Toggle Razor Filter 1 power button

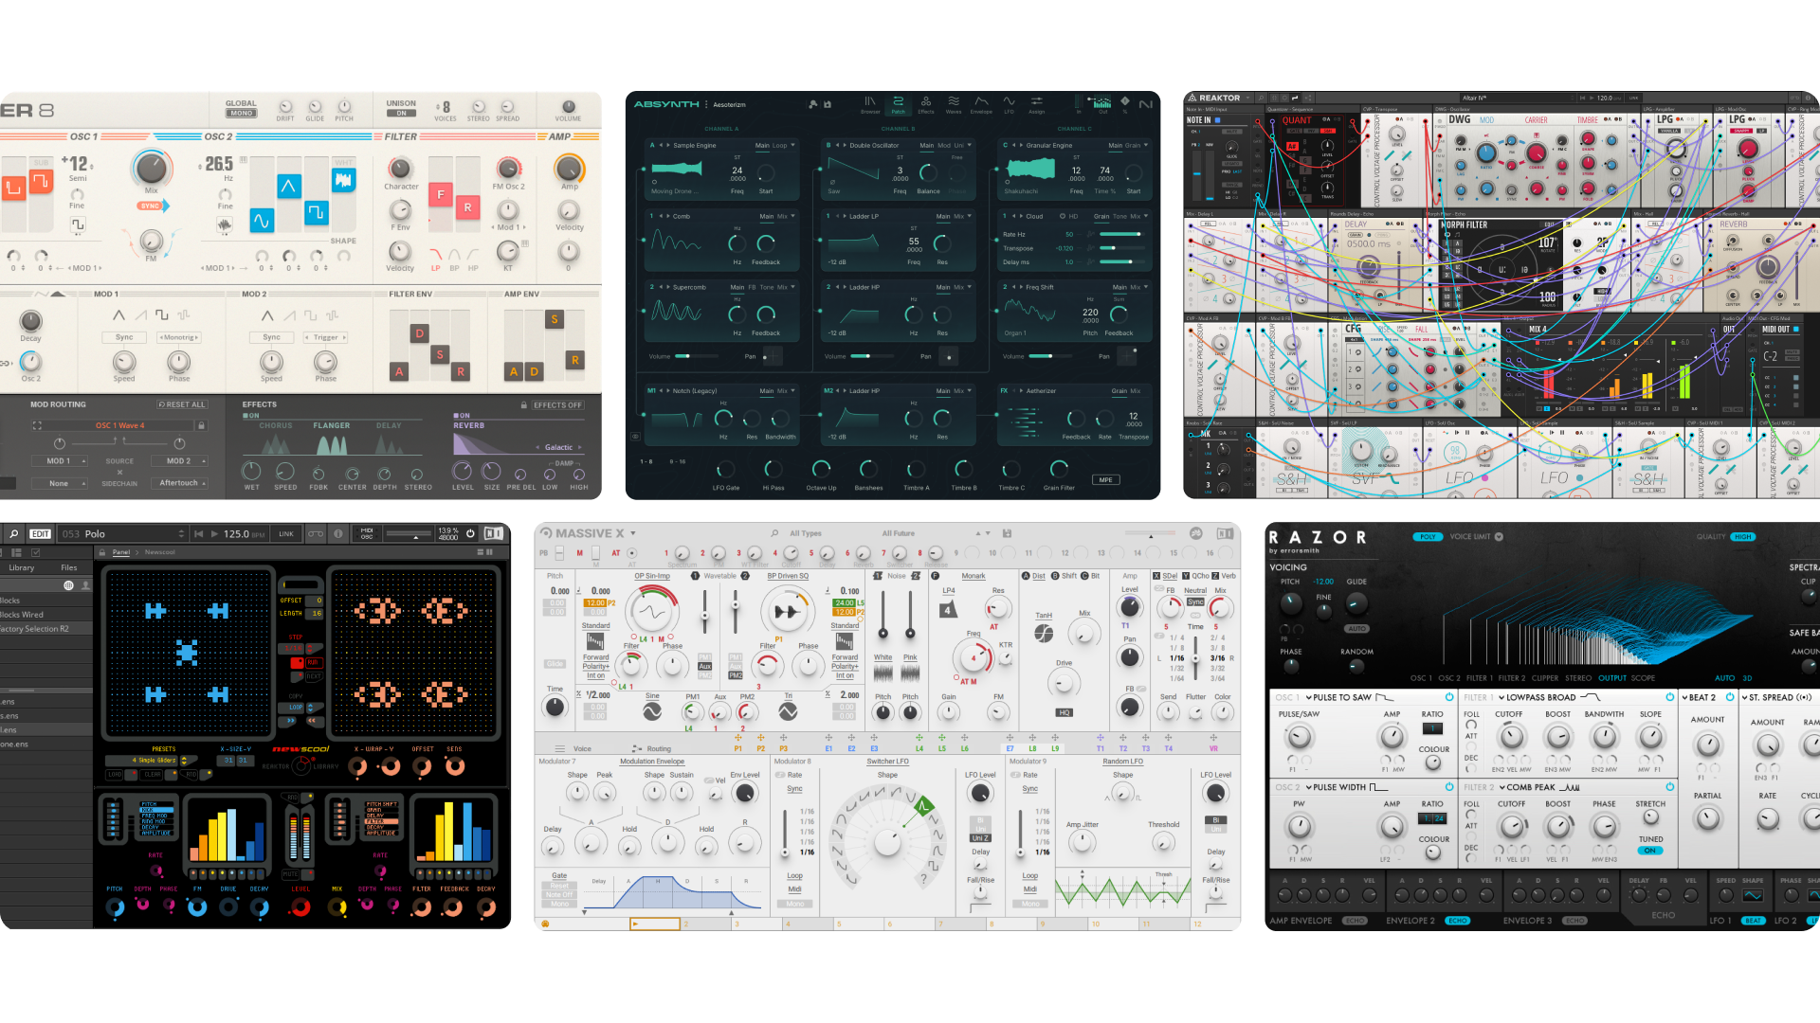(x=1669, y=697)
